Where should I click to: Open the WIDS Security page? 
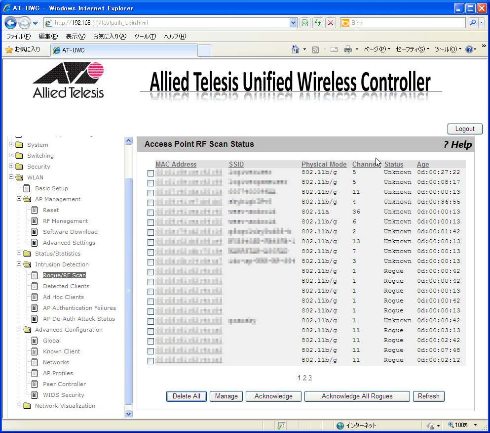pos(64,395)
